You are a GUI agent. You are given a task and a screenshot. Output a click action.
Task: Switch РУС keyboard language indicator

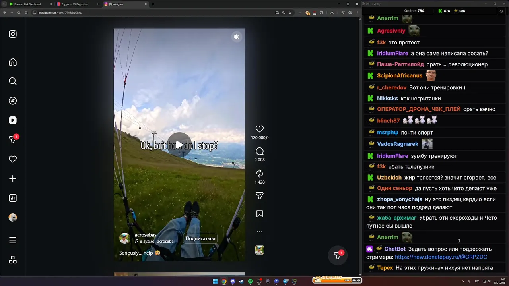pos(477,281)
